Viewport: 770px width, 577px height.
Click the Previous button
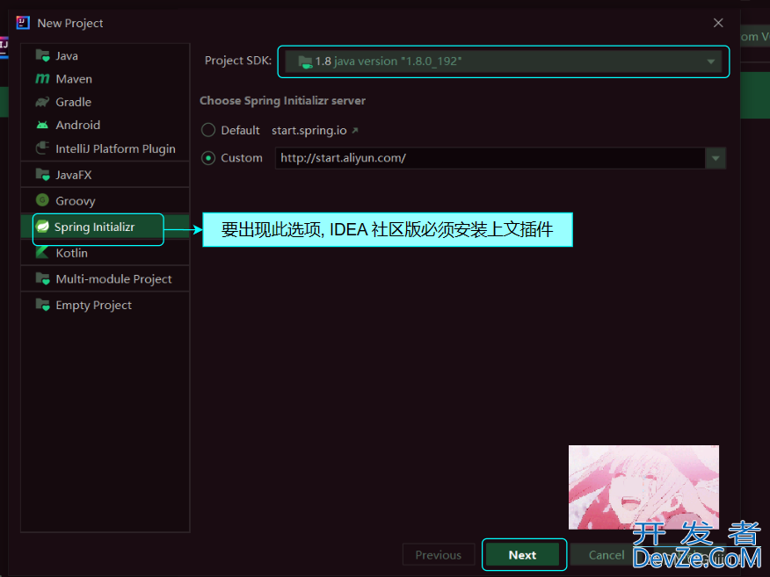pyautogui.click(x=439, y=555)
